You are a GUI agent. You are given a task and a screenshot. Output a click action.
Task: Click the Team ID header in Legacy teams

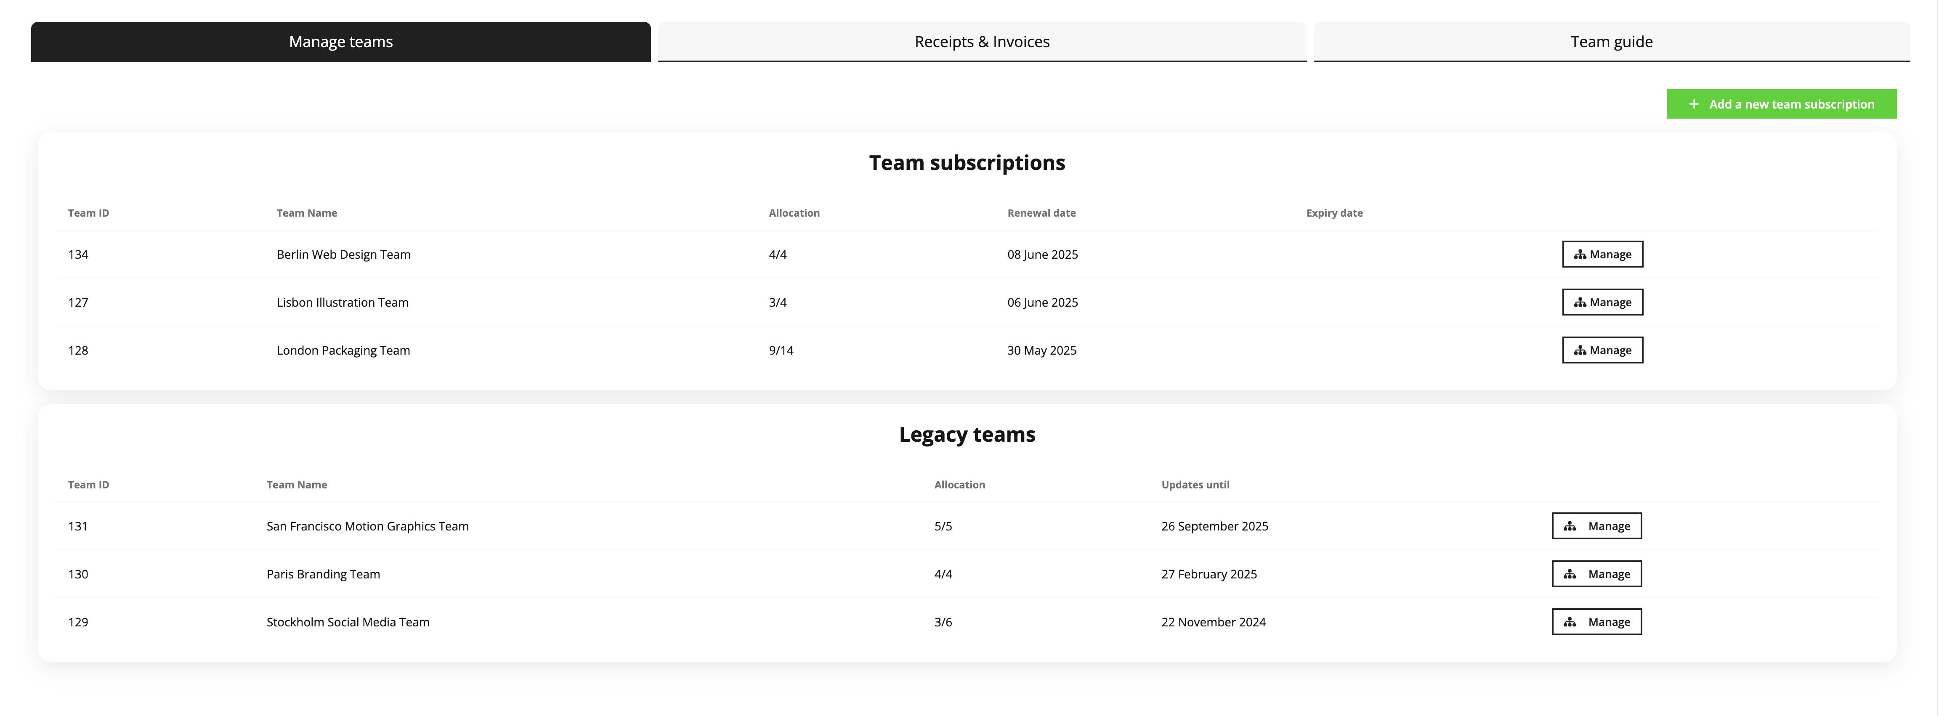[88, 485]
